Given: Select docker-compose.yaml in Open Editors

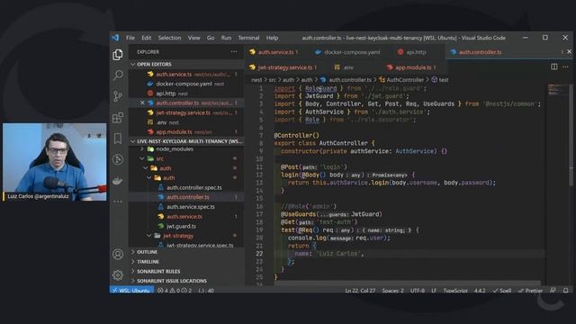Looking at the screenshot, I should pyautogui.click(x=186, y=84).
